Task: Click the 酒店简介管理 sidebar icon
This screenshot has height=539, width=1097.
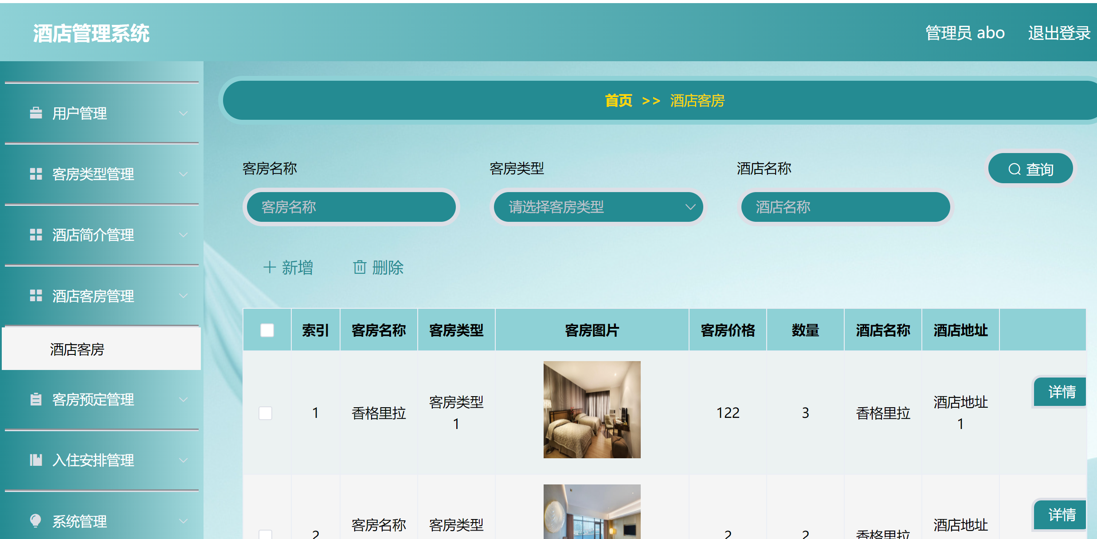Action: click(36, 235)
